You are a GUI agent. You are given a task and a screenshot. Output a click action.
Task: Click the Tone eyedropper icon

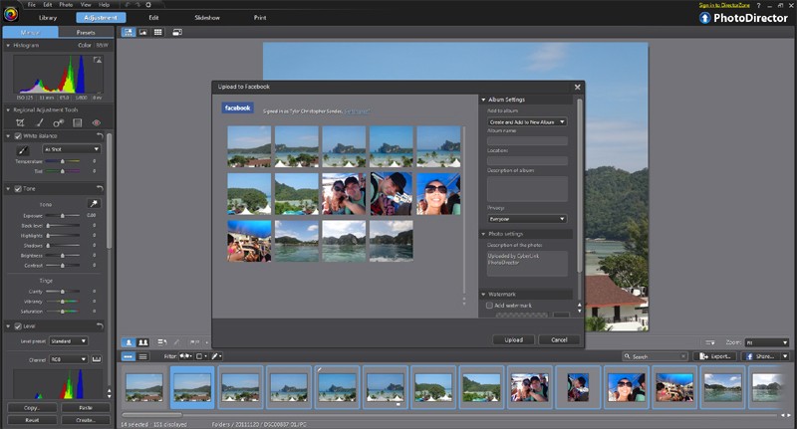(94, 204)
